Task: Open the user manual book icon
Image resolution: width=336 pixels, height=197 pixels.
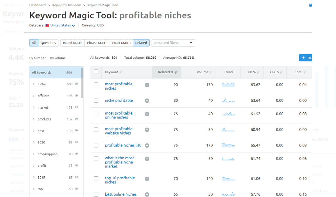Action: pos(311,5)
